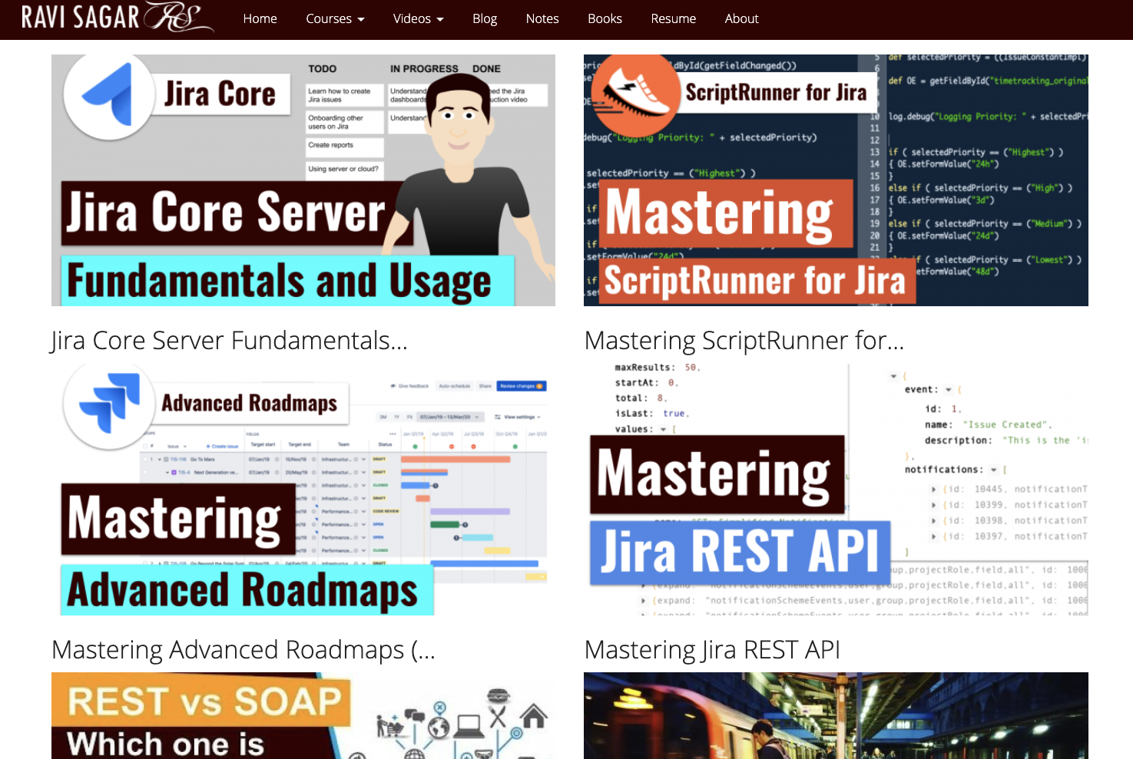The image size is (1133, 759).
Task: View the Resume page
Action: [x=673, y=18]
